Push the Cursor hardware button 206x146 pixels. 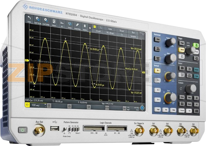point(182,97)
